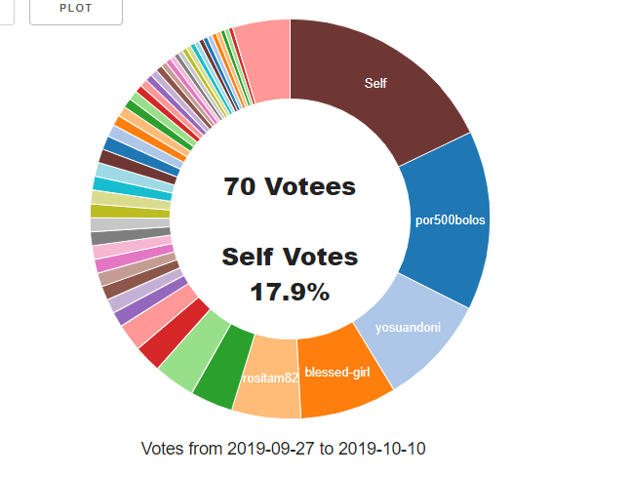This screenshot has width=630, height=477.
Task: Click the red slice near chart bottom-left
Action: 174,333
